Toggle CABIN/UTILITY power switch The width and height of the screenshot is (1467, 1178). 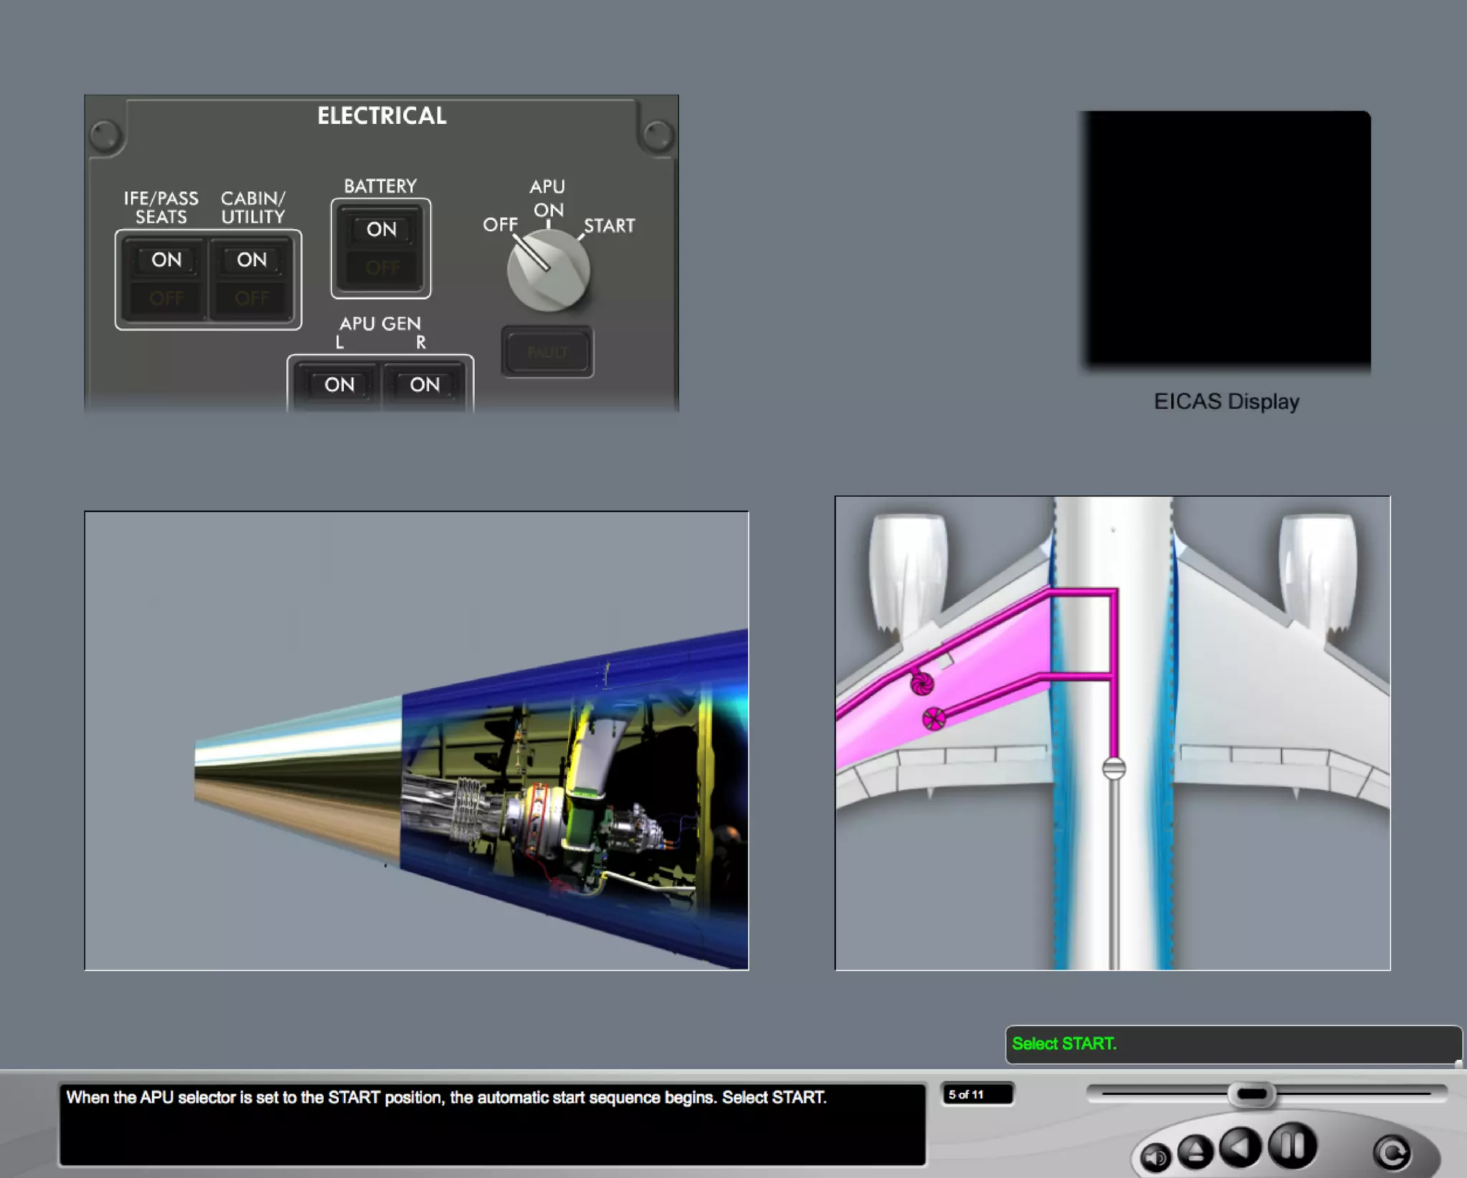click(251, 279)
